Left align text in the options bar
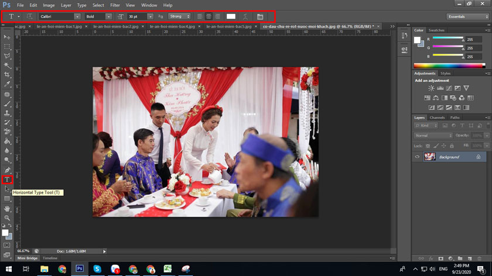The width and height of the screenshot is (492, 276). pos(200,16)
